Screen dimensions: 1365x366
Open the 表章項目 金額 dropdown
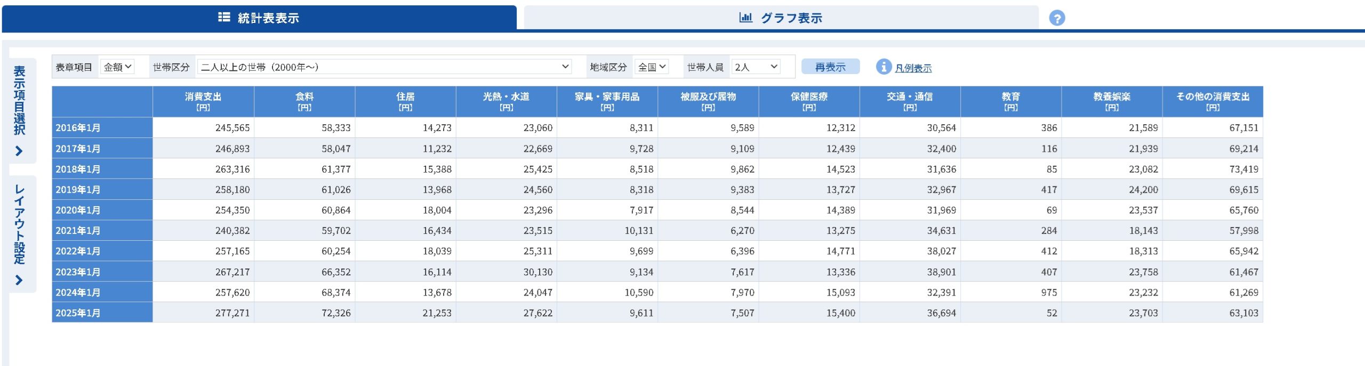pyautogui.click(x=117, y=67)
